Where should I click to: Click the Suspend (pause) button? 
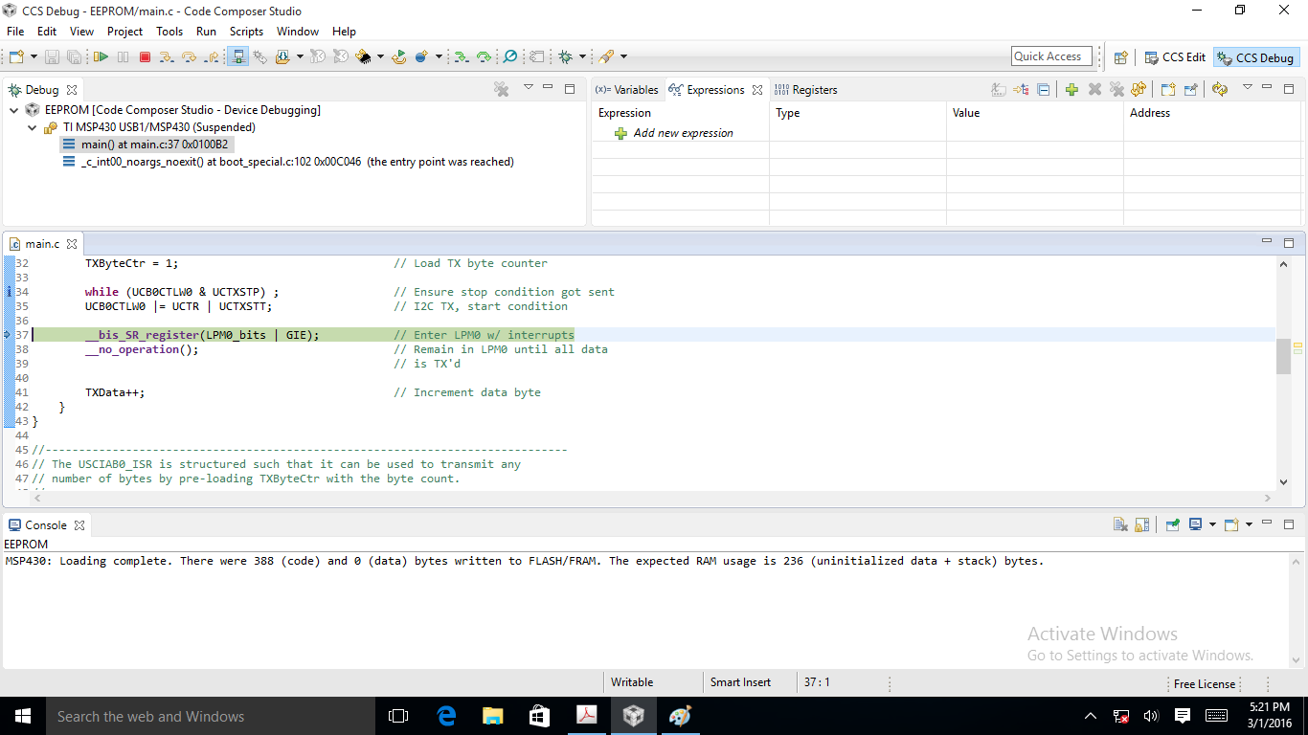point(123,57)
